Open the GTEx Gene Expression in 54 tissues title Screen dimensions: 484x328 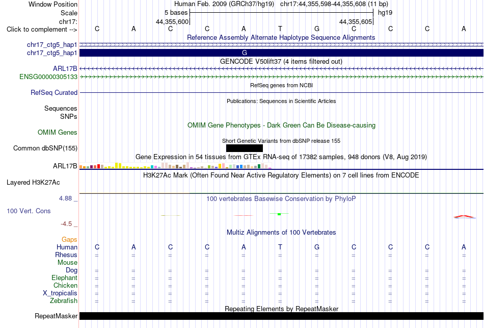pos(281,157)
